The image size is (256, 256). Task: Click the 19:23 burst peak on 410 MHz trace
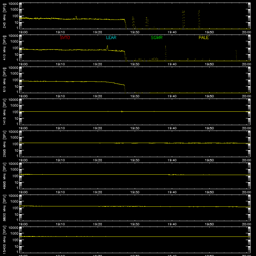[107, 47]
